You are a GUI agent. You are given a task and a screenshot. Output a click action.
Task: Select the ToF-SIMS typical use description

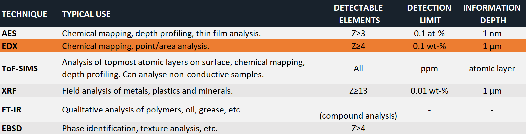[x=183, y=68]
